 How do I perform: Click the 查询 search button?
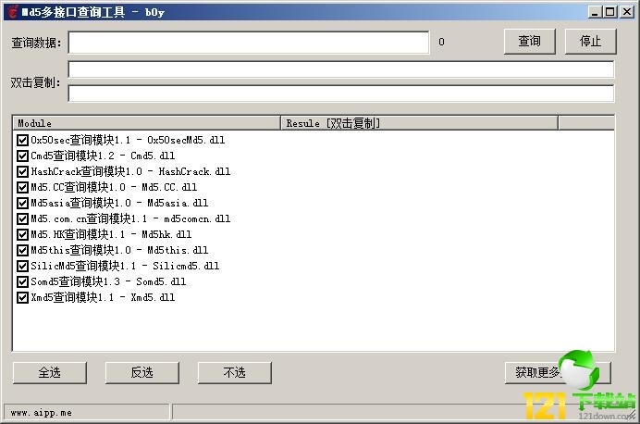pos(529,42)
